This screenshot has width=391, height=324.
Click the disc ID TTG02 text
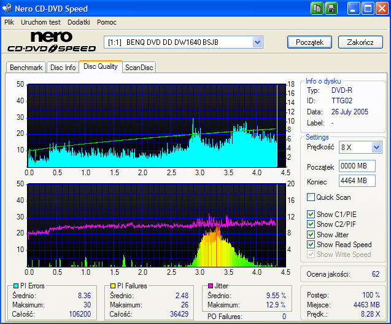click(x=342, y=101)
